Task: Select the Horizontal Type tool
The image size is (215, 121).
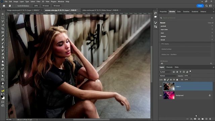Action: [3, 72]
